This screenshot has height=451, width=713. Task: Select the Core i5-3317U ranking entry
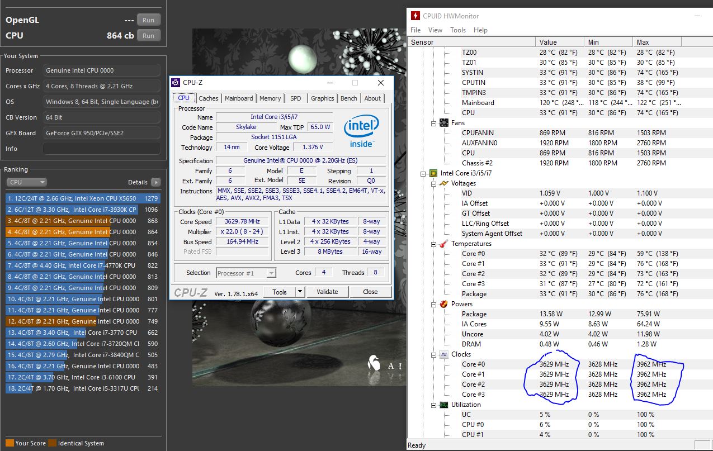click(x=83, y=388)
